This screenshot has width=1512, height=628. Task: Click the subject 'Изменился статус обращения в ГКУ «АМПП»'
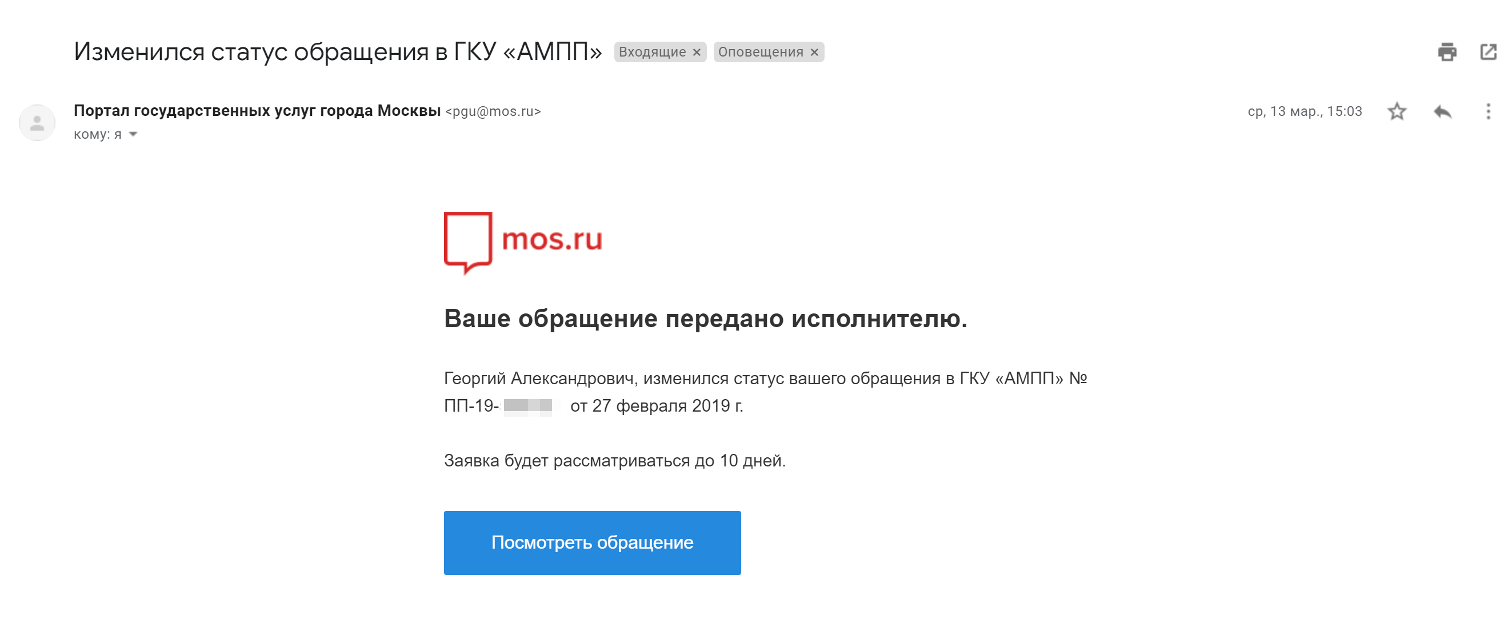click(338, 51)
